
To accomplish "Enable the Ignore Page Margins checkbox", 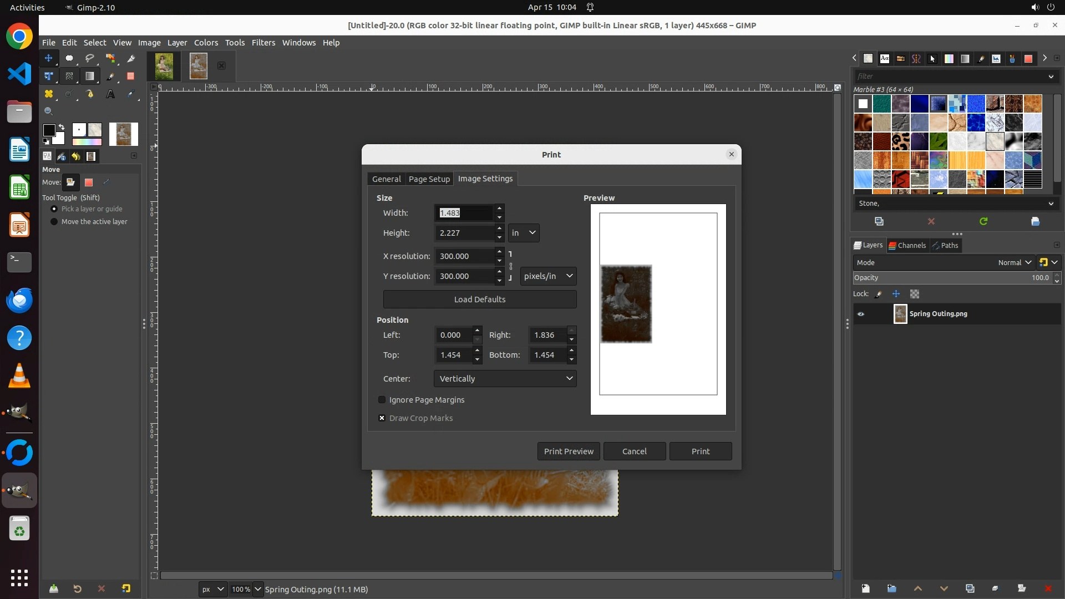I will 382,400.
